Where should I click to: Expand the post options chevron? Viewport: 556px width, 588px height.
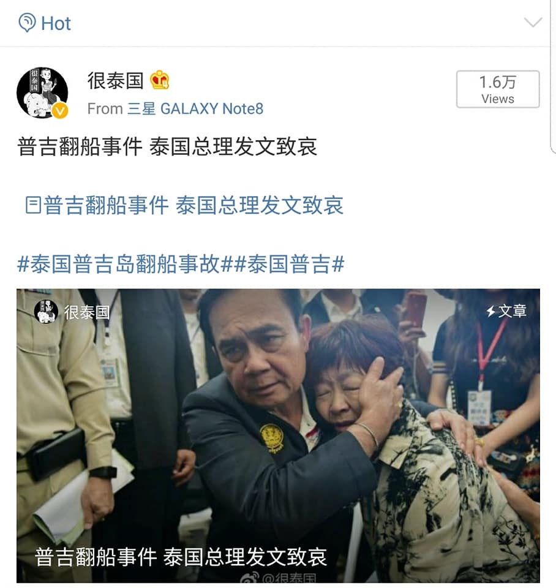533,23
